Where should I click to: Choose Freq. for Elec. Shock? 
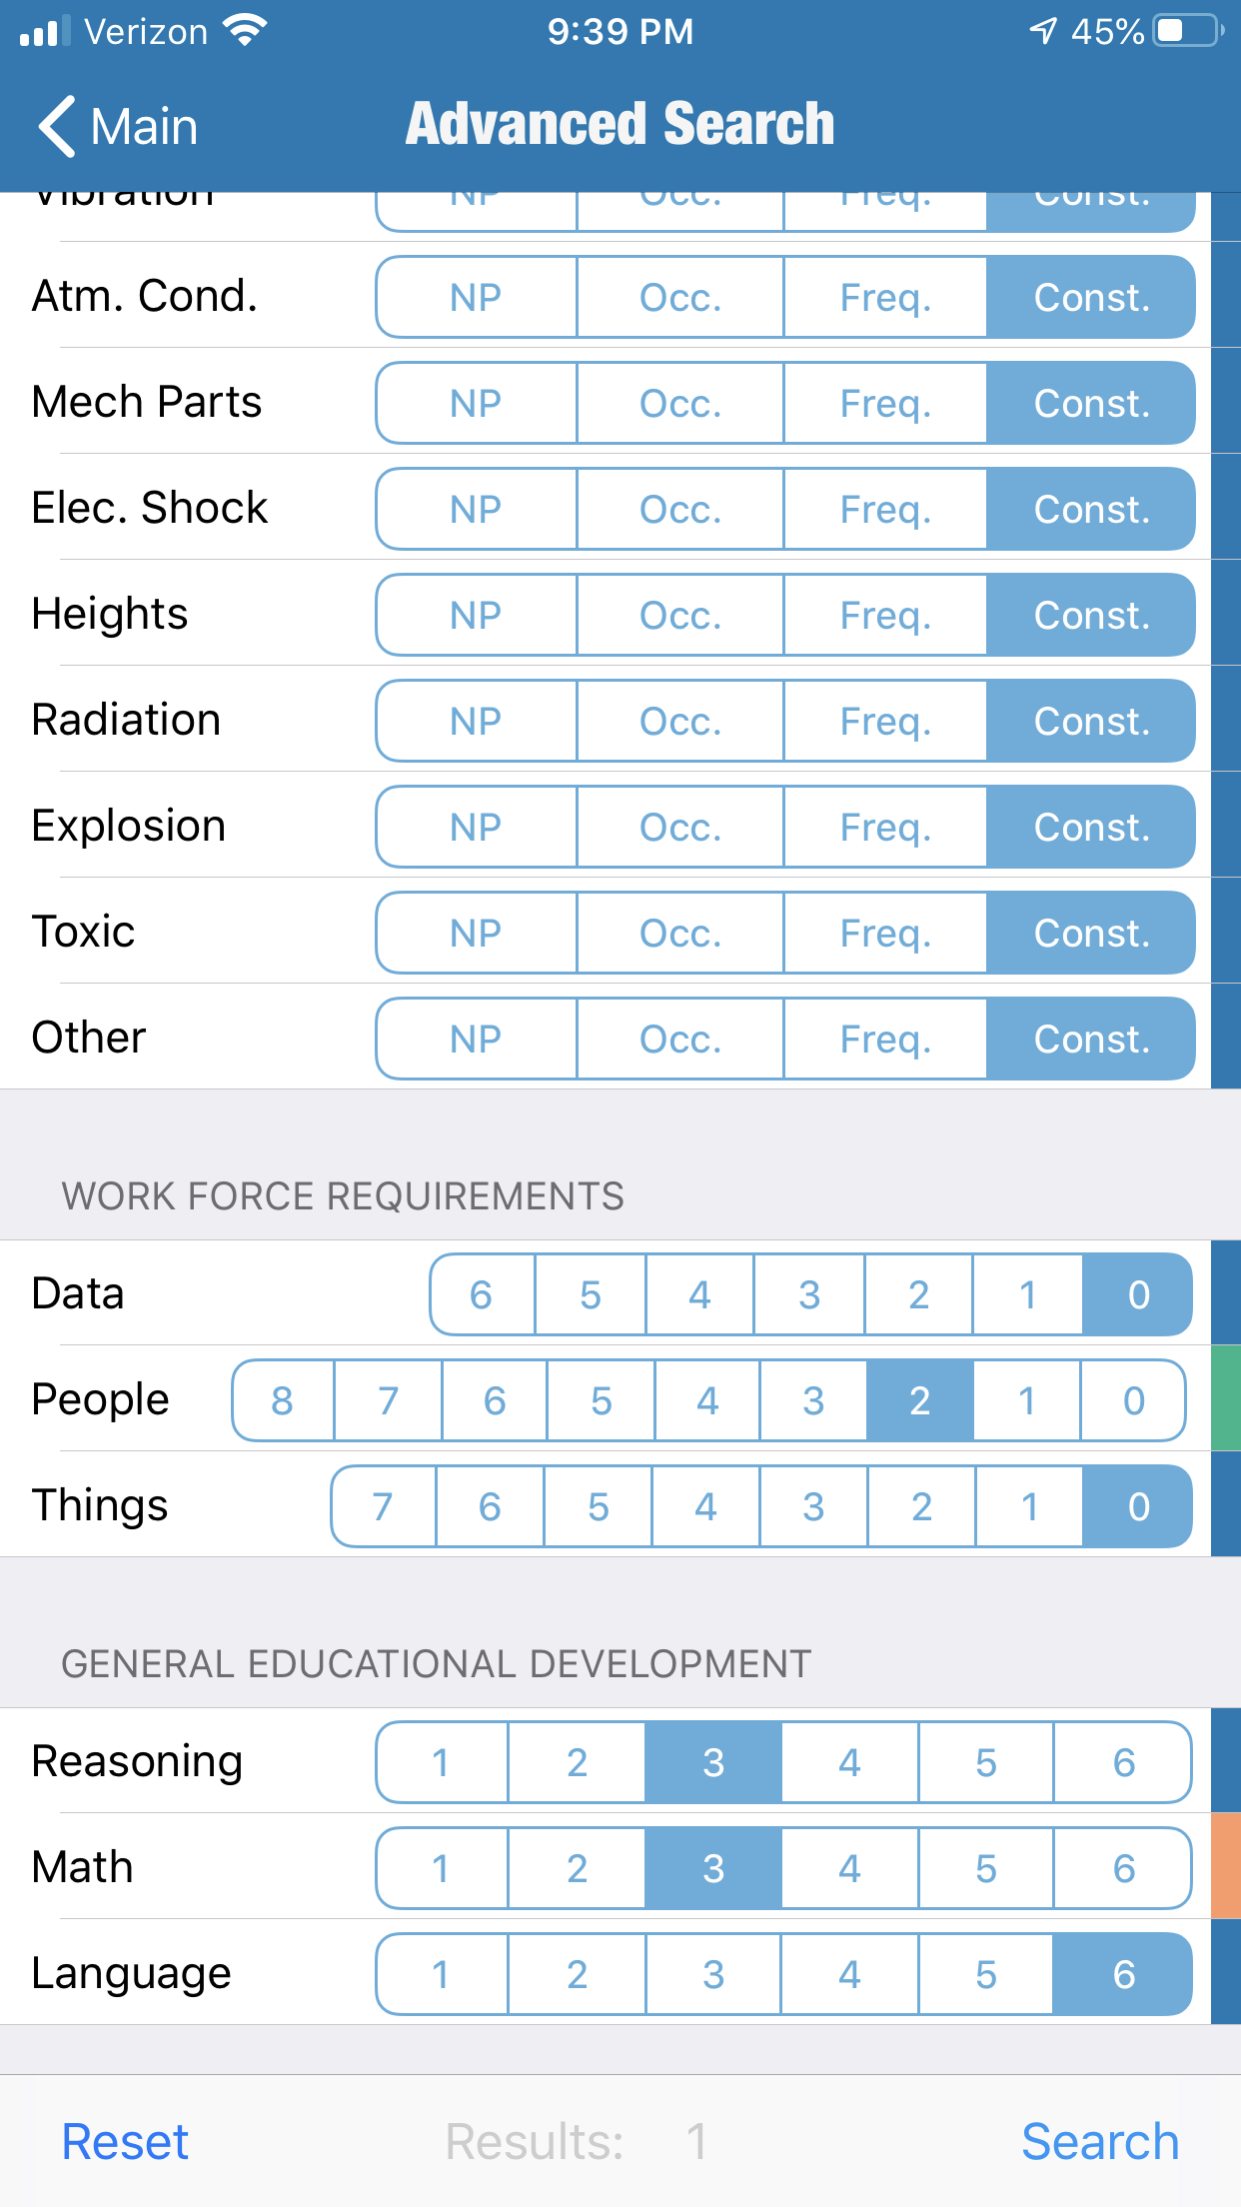click(x=885, y=510)
